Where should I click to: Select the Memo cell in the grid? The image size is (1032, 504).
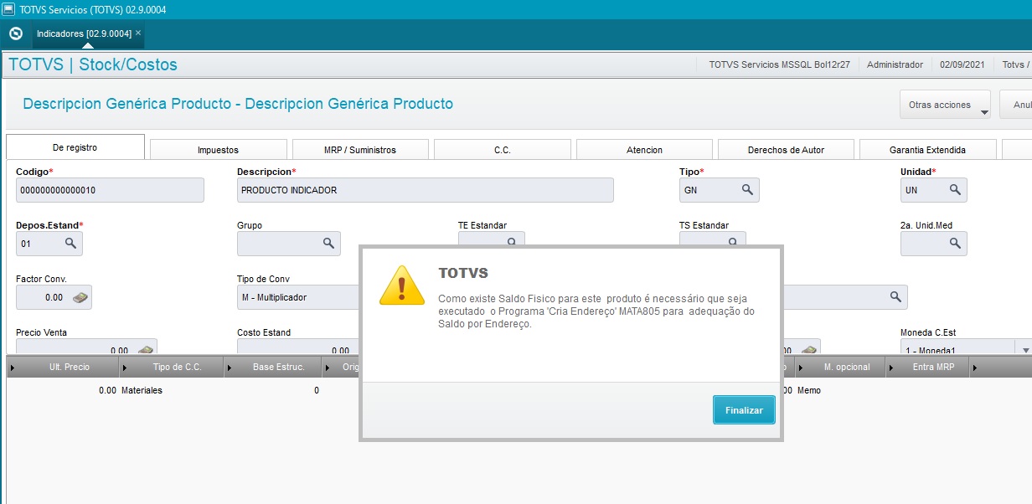coord(809,391)
